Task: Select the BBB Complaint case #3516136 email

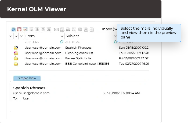Action: tap(87, 64)
